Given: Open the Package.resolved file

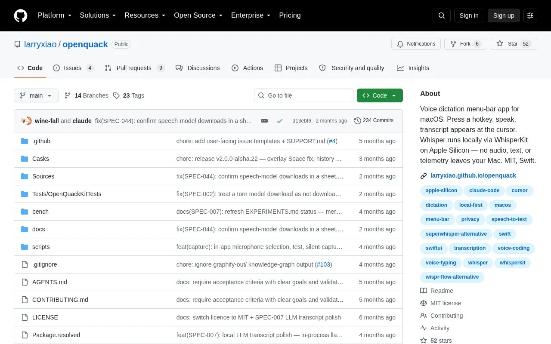Looking at the screenshot, I should [x=56, y=335].
